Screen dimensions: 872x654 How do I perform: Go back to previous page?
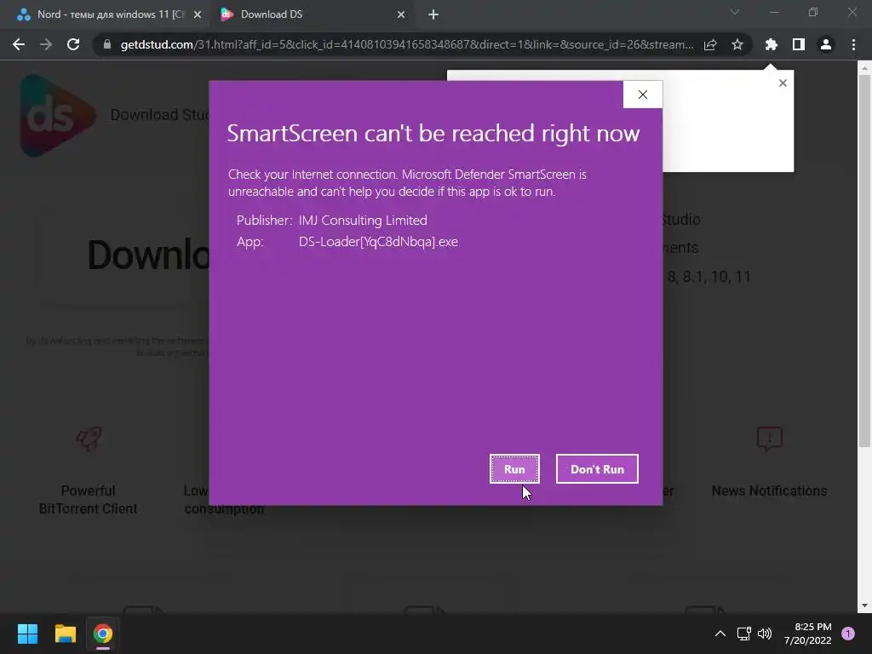tap(19, 44)
